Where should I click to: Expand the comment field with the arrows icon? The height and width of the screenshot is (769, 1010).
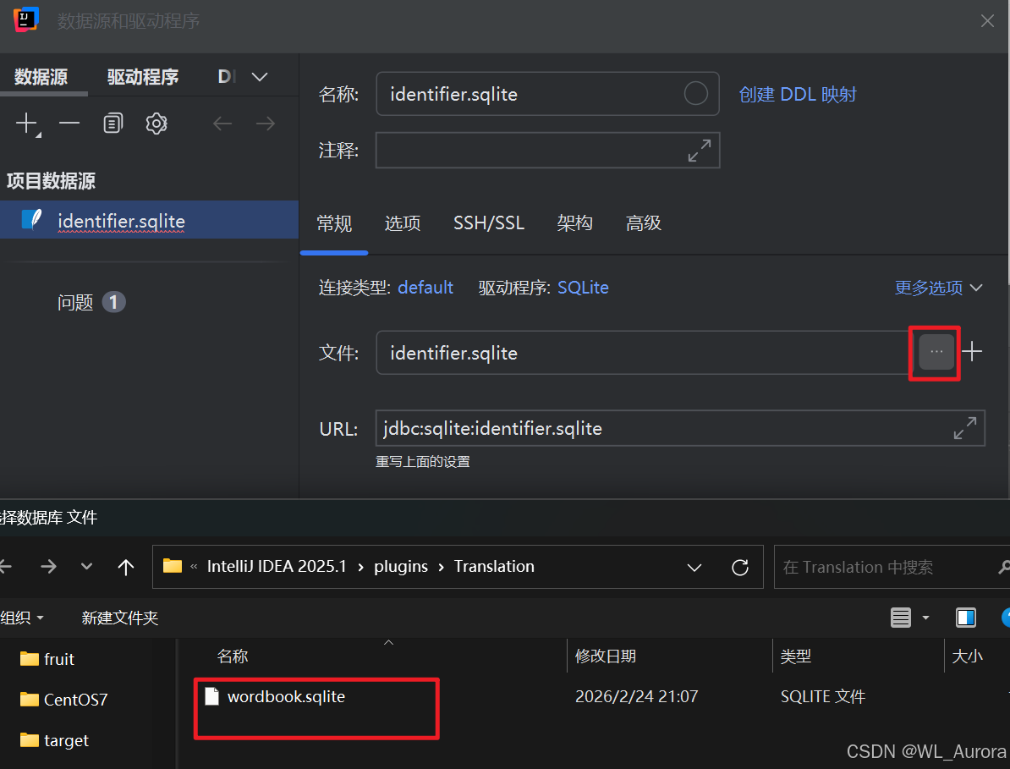tap(700, 151)
